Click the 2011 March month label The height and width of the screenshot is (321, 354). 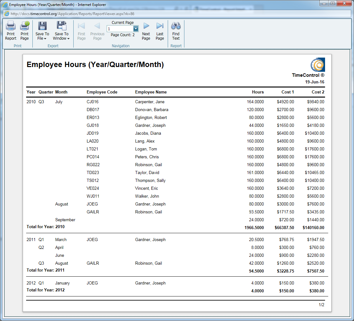pos(61,240)
